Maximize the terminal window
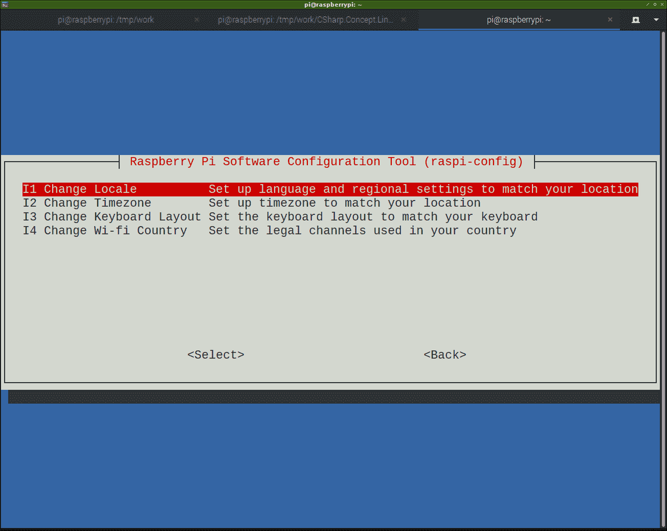The image size is (667, 531). coord(654,4)
